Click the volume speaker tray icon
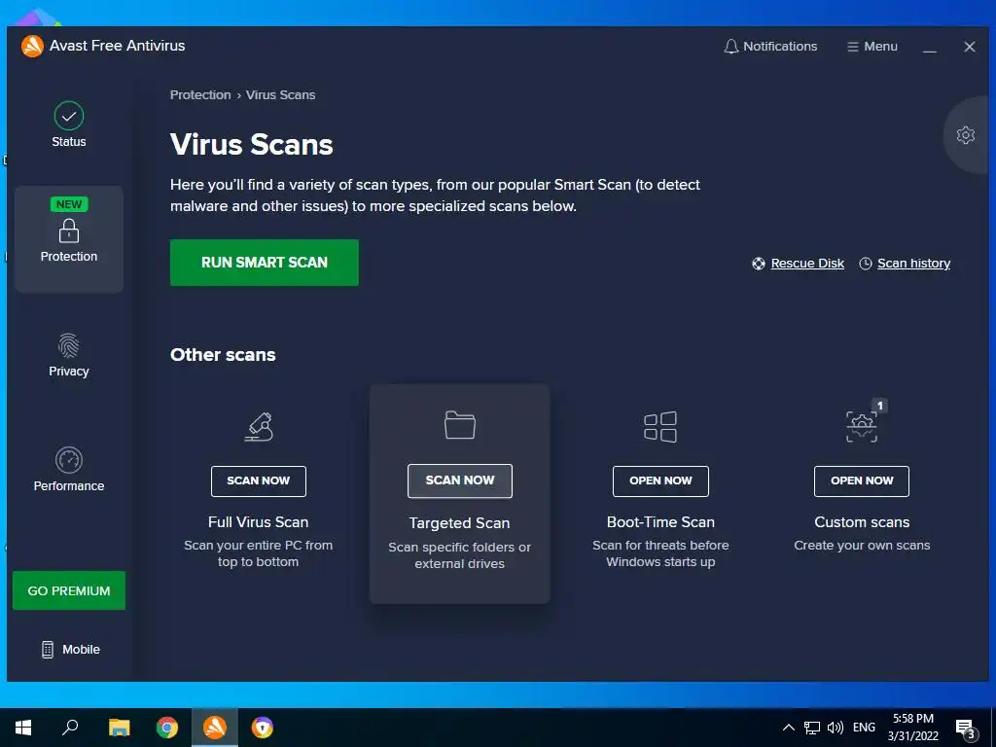This screenshot has height=747, width=996. (x=836, y=728)
